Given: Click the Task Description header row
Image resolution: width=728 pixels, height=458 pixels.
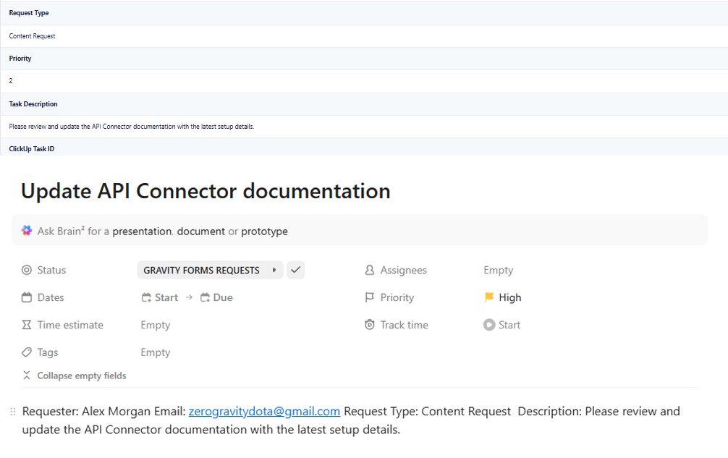Looking at the screenshot, I should click(x=364, y=104).
